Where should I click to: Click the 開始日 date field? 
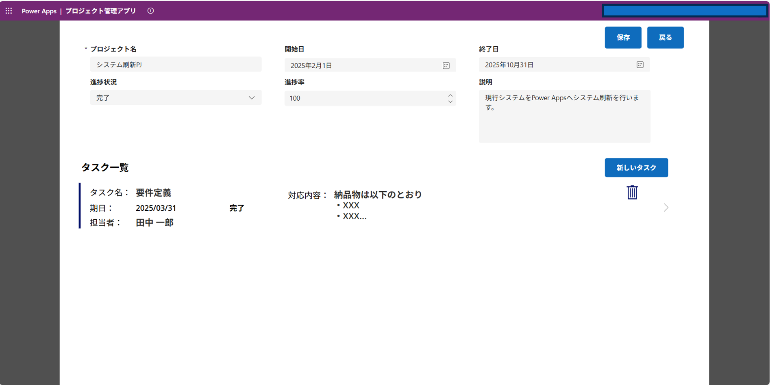click(362, 65)
